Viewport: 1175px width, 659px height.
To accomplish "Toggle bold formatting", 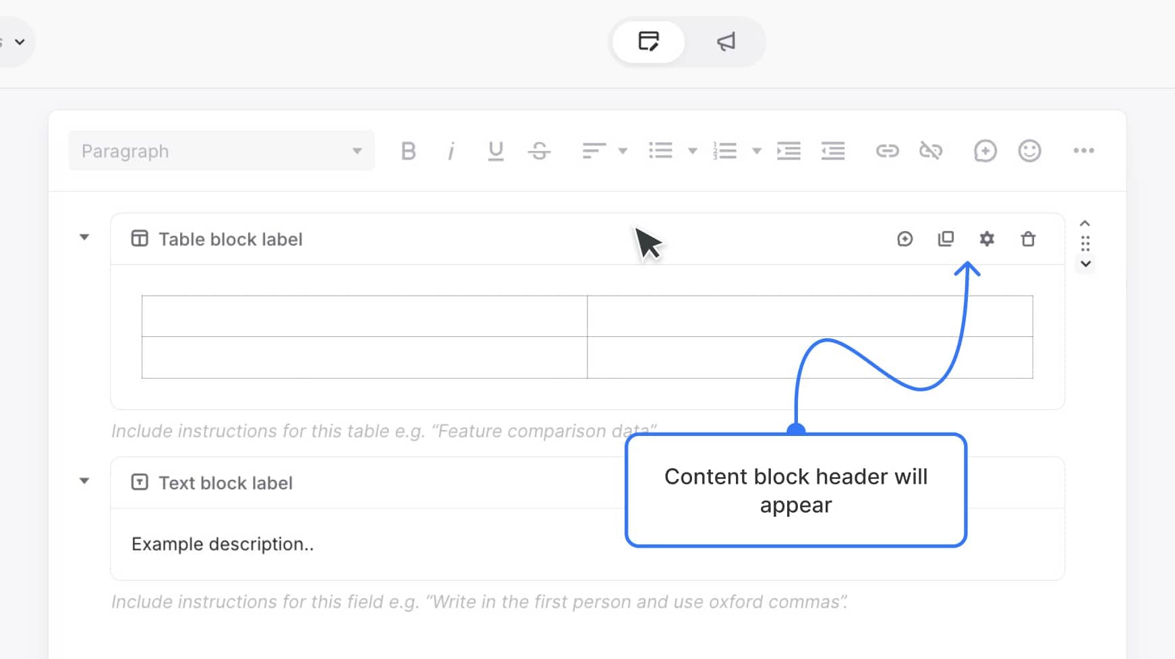I will click(408, 151).
